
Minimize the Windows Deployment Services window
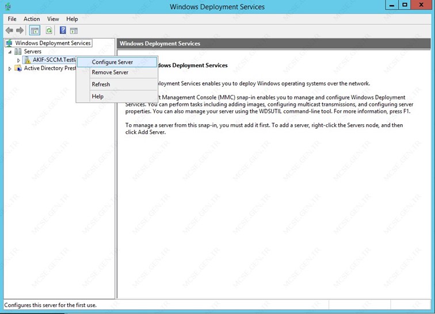(392, 5)
